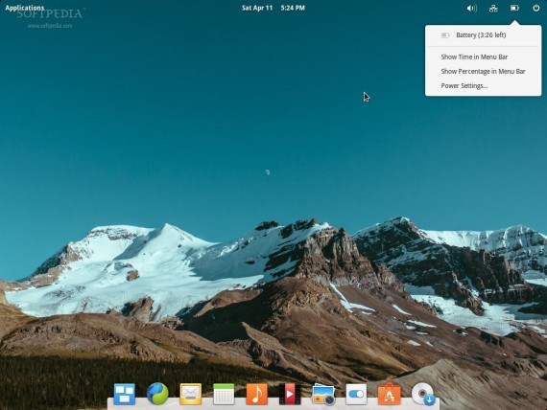Open System Settings toggle icon in dock
This screenshot has height=410, width=547.
coord(356,394)
